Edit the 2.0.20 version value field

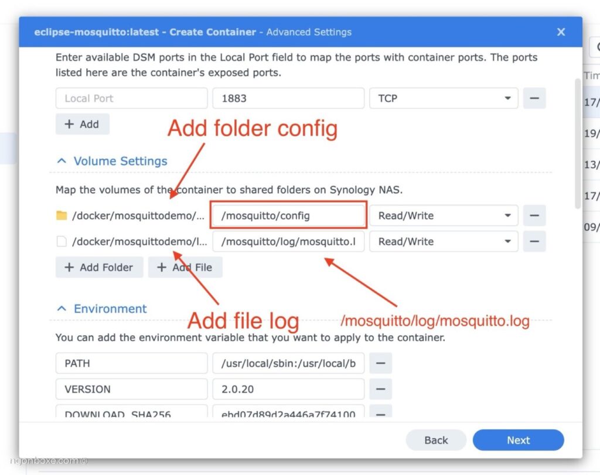click(x=288, y=389)
